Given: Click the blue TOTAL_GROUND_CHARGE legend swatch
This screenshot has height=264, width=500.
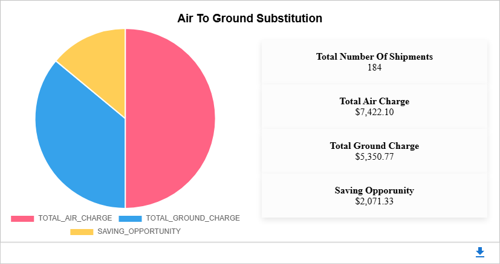Looking at the screenshot, I should (131, 218).
